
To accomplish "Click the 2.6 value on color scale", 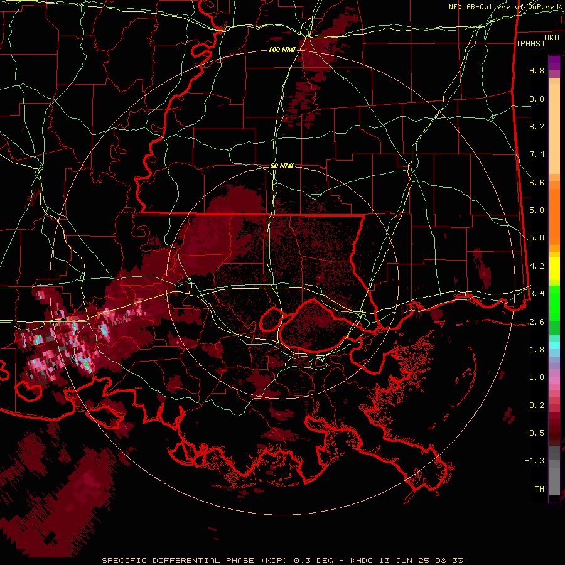I will tap(537, 322).
